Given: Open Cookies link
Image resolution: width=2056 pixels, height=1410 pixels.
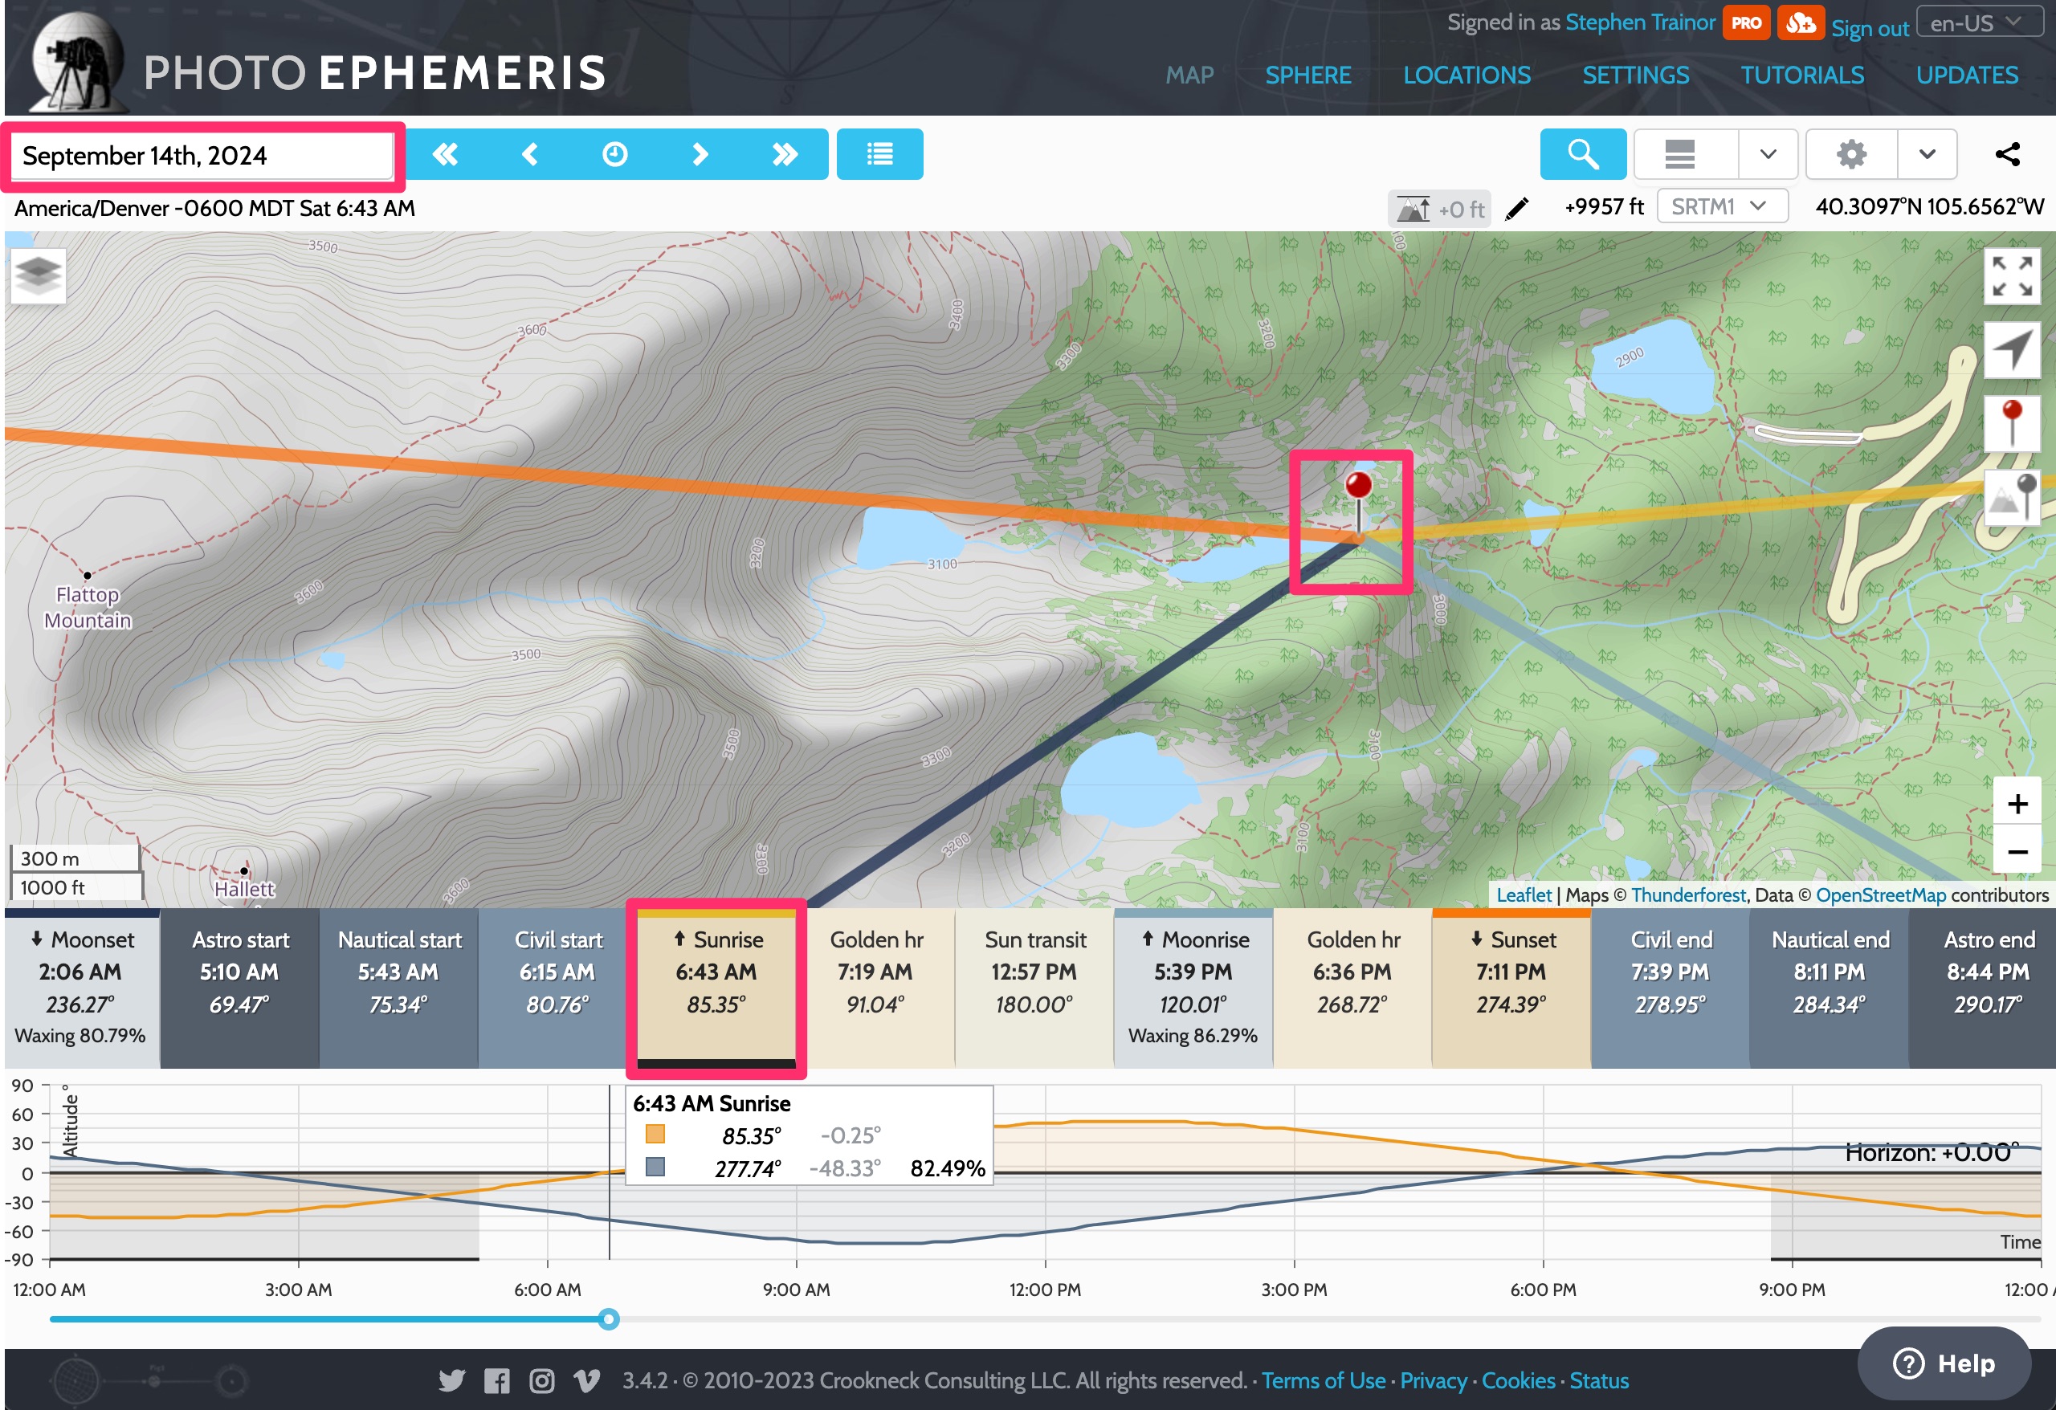Looking at the screenshot, I should click(x=1517, y=1380).
